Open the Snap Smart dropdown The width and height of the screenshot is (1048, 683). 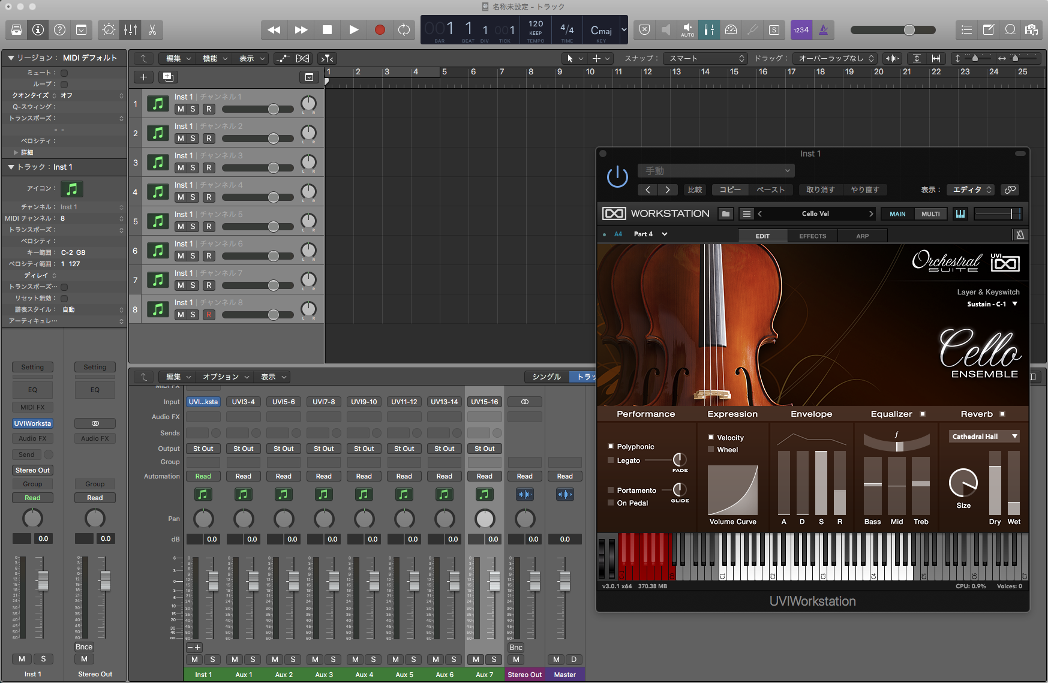(707, 58)
